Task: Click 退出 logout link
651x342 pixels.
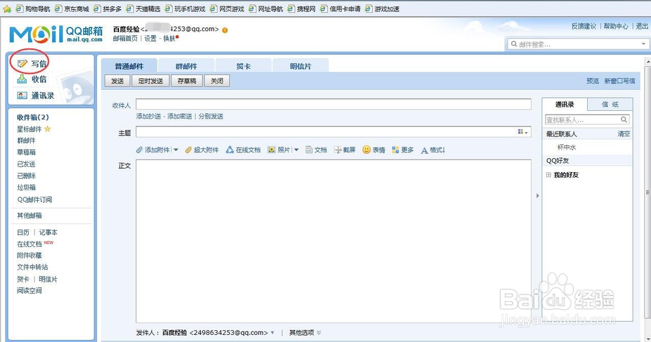Action: [642, 26]
